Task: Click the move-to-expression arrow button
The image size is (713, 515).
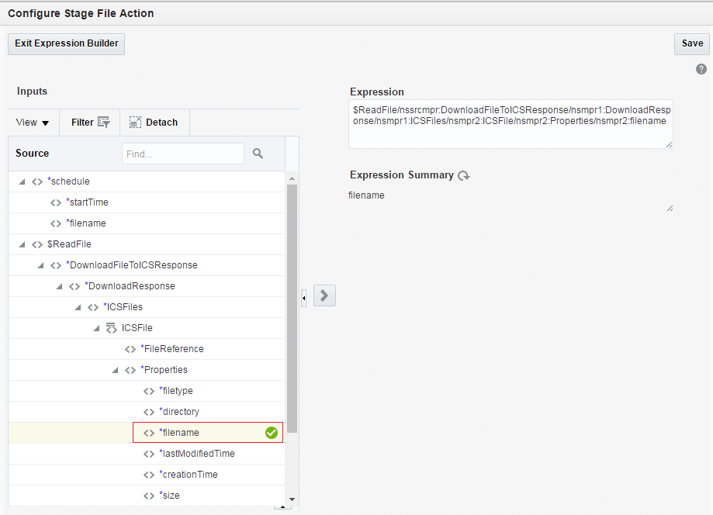Action: [x=324, y=296]
